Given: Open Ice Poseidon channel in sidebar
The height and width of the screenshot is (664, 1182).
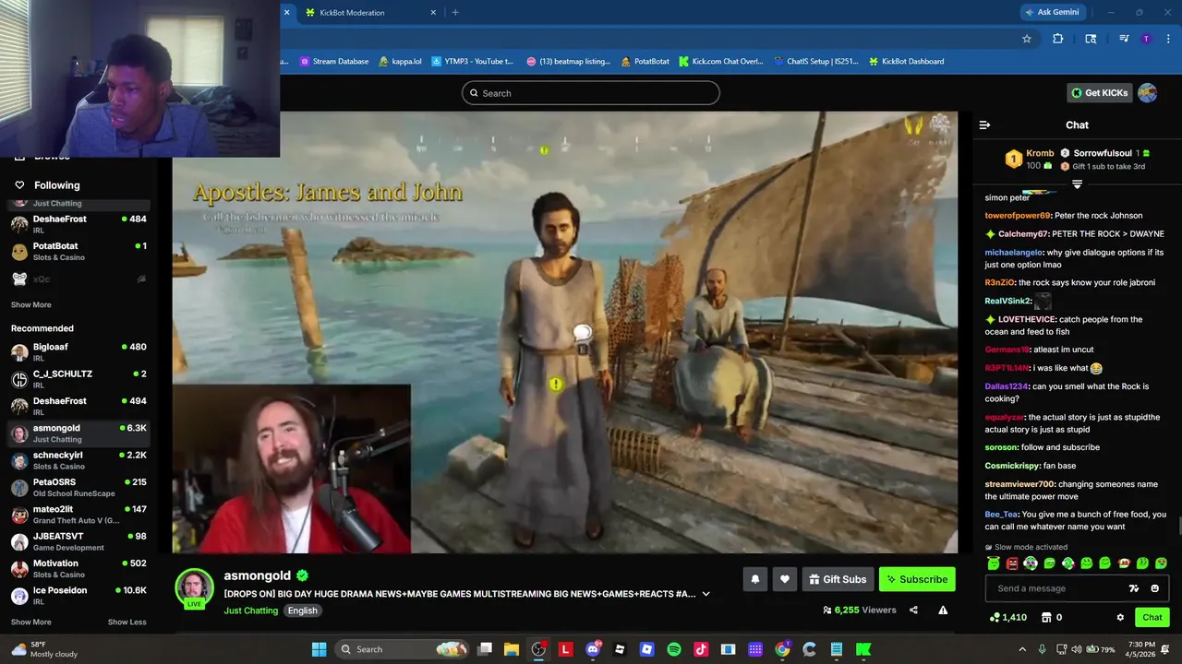Looking at the screenshot, I should coord(78,596).
